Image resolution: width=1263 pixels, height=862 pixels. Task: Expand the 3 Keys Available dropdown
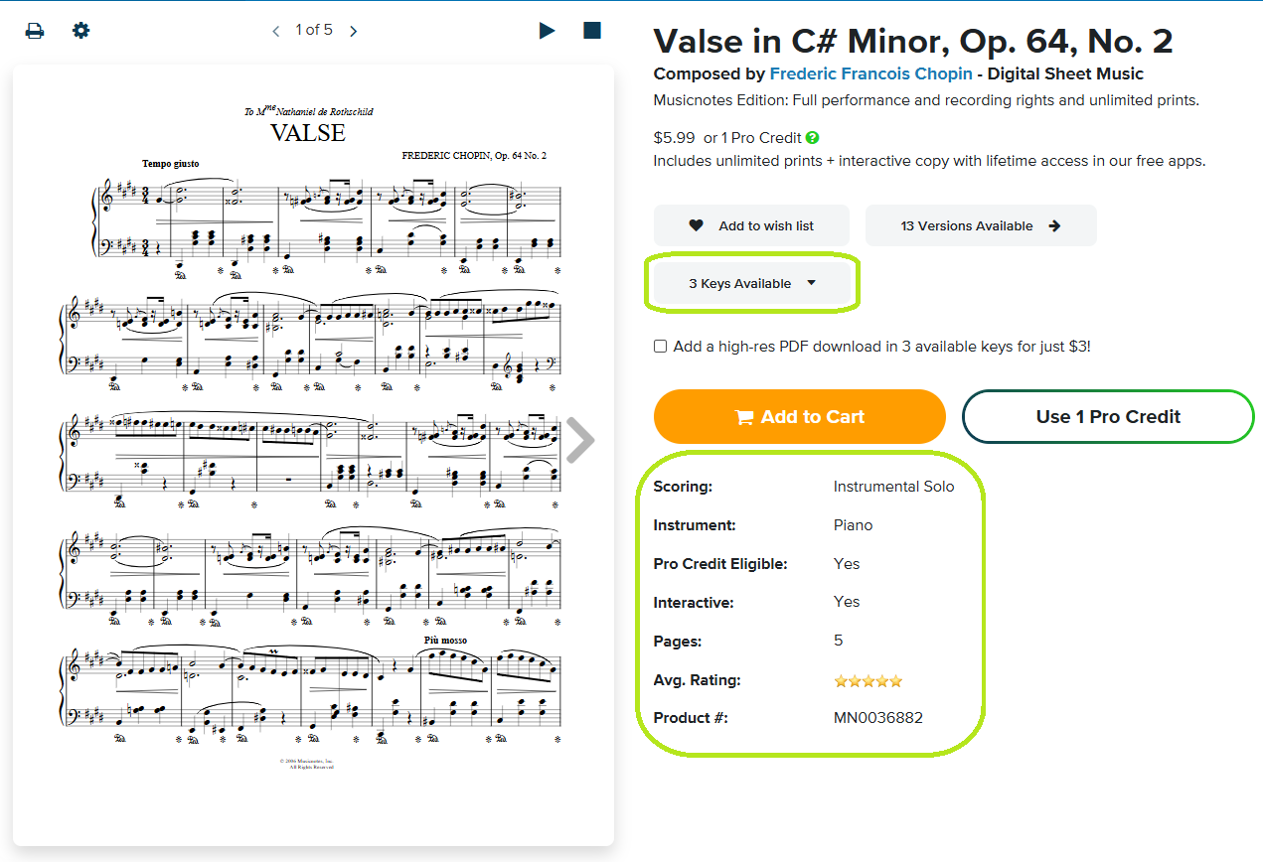753,284
